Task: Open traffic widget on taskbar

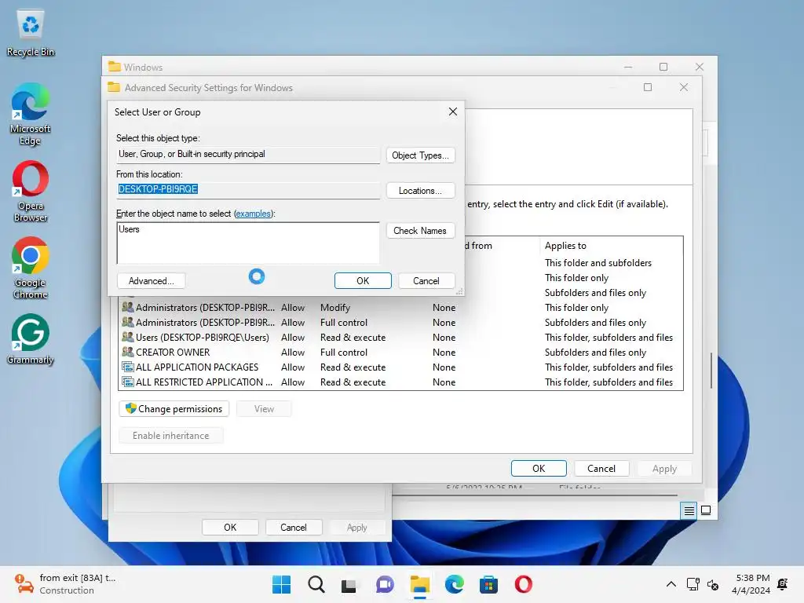Action: coord(66,584)
